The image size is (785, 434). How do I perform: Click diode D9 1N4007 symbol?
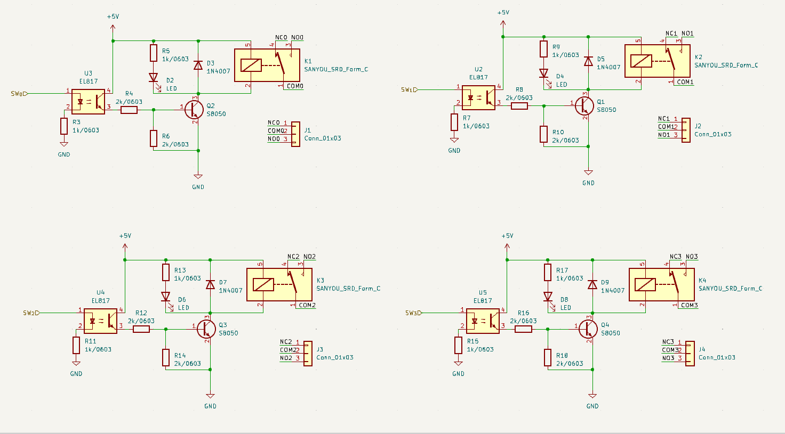(x=592, y=284)
